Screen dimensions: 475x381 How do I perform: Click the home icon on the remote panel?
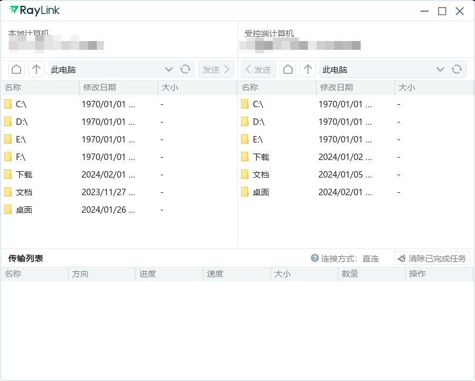287,69
